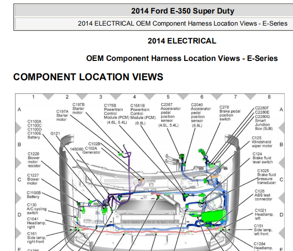Click the 'C2387 Accelerator pedal position sensor' label
The height and width of the screenshot is (251, 293).
170,115
